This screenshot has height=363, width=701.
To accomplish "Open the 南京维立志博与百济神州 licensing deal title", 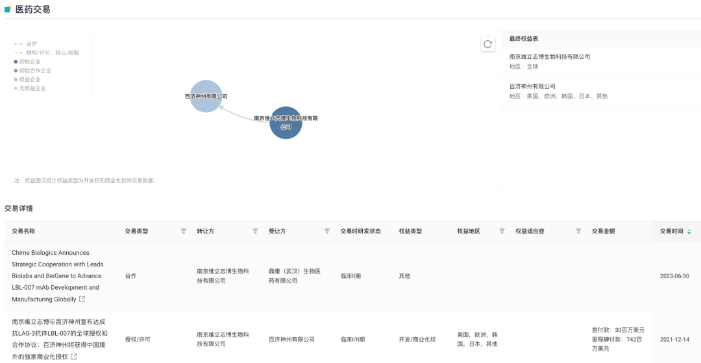I will [x=60, y=339].
